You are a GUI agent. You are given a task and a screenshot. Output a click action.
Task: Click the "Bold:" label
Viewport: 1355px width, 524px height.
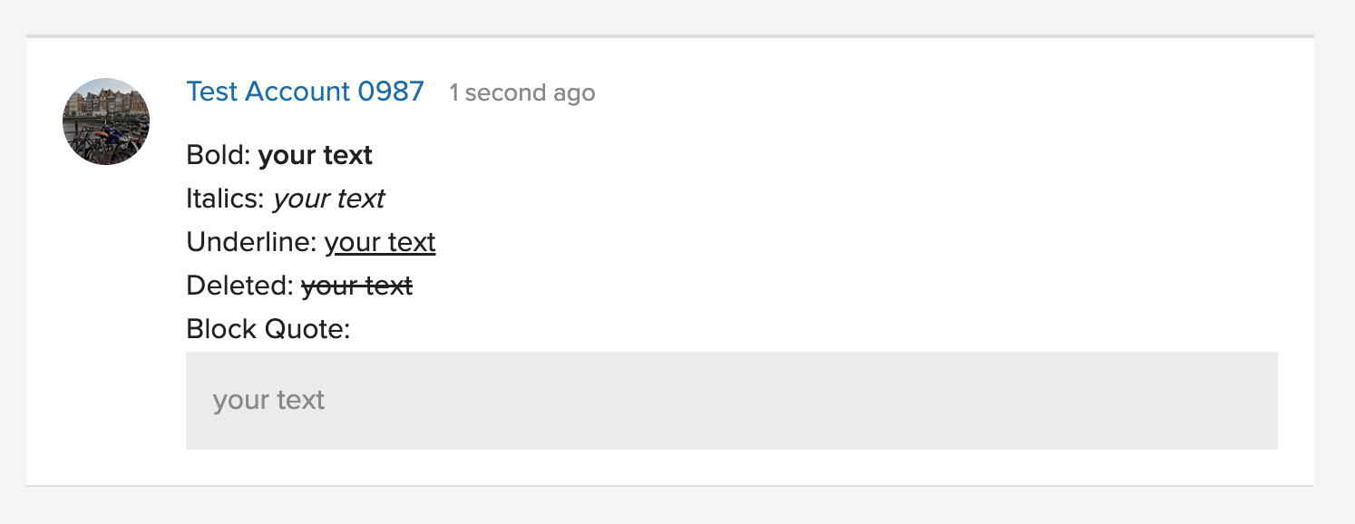pos(219,155)
